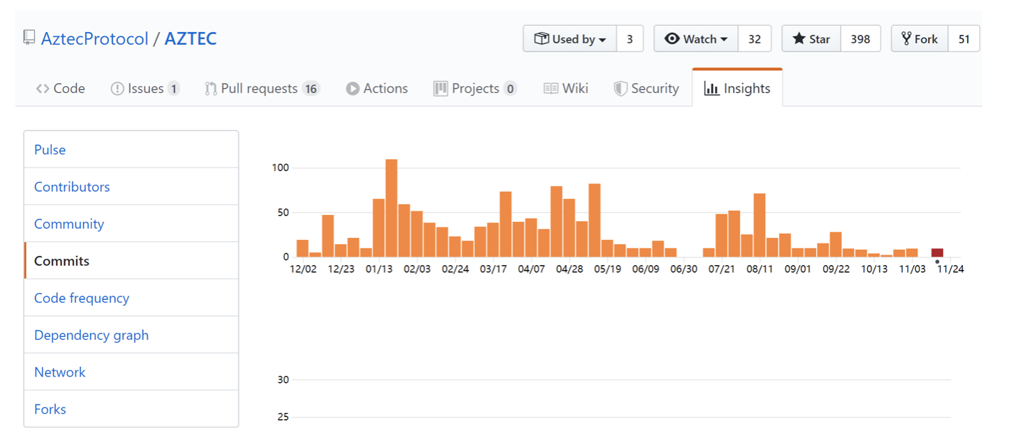Click the 12/02 date axis label

point(302,269)
